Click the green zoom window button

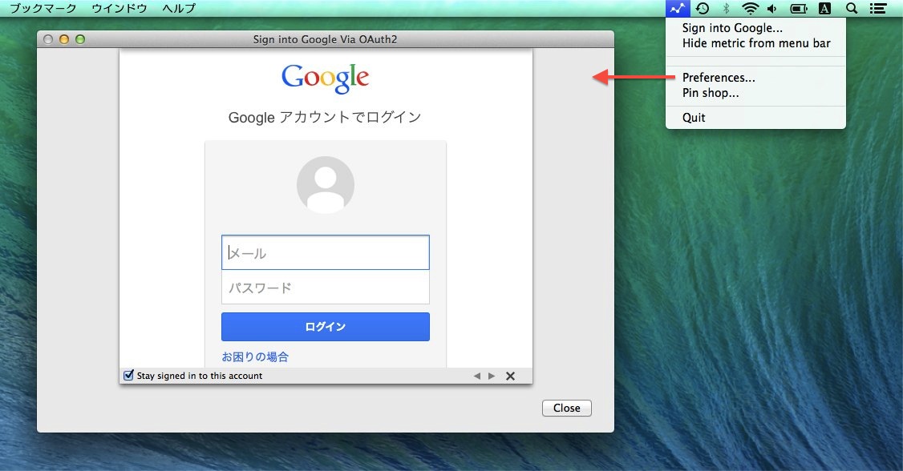point(80,39)
